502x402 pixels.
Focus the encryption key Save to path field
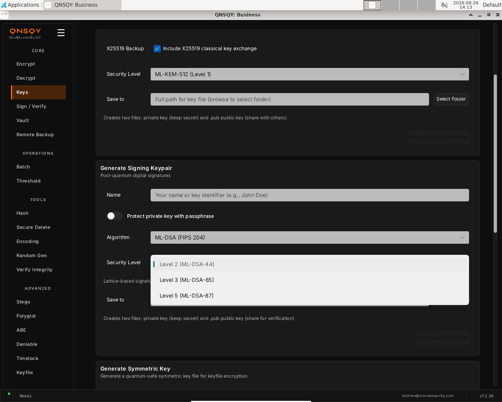(290, 99)
